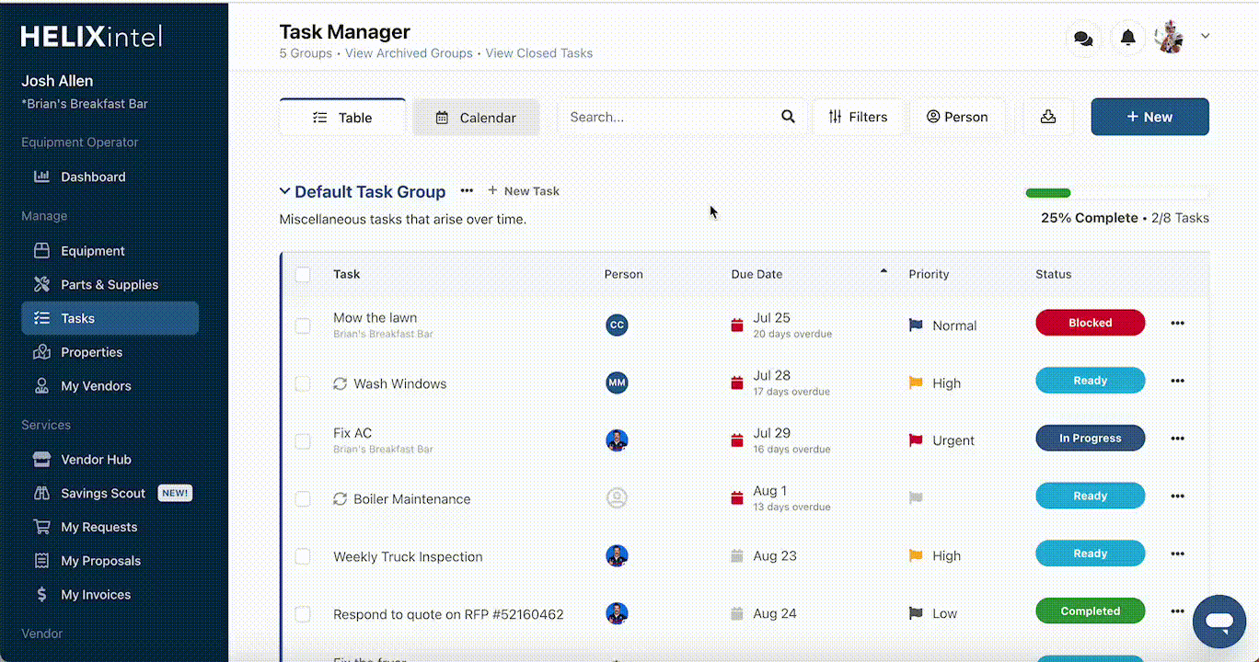Check the Respond to quote checkbox
This screenshot has width=1259, height=662.
point(303,614)
